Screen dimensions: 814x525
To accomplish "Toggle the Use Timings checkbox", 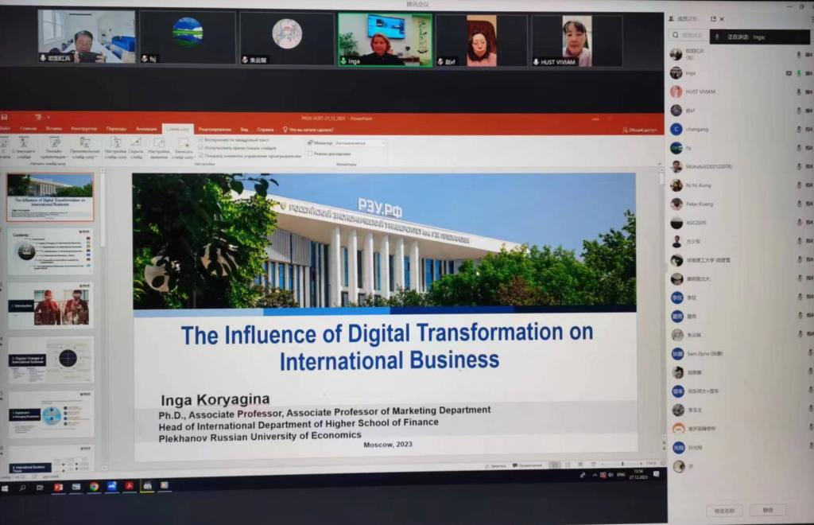I will [x=200, y=148].
